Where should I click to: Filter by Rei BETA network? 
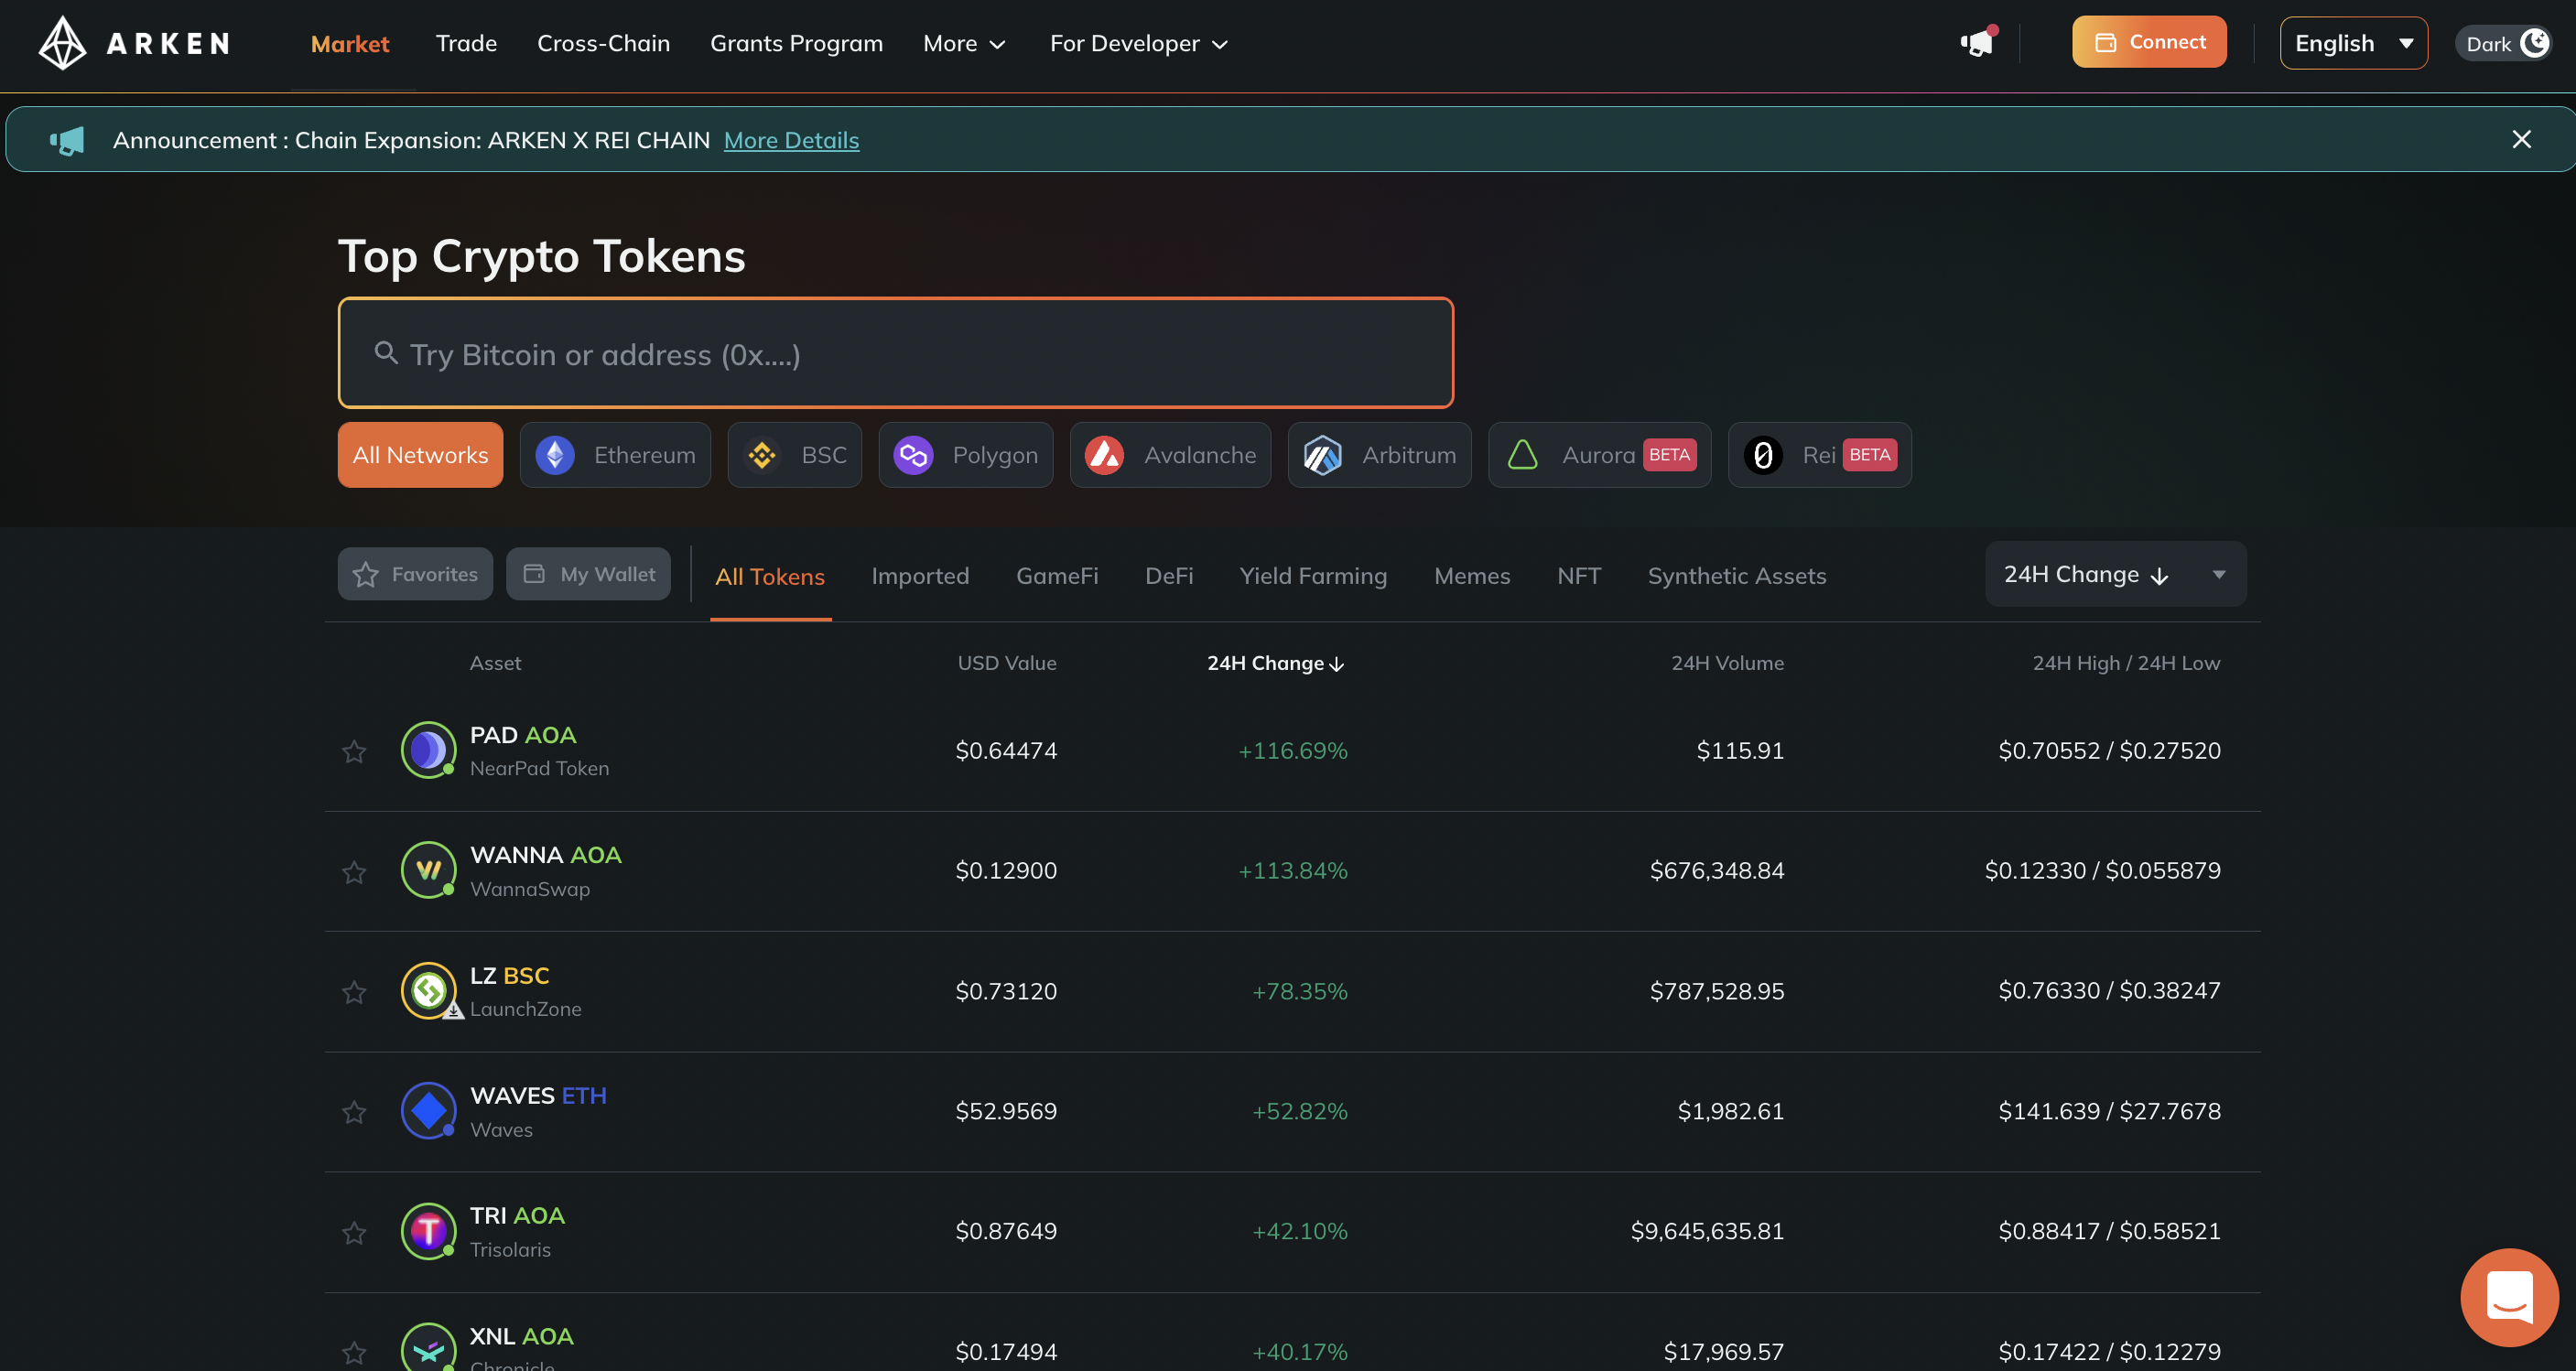coord(1820,455)
